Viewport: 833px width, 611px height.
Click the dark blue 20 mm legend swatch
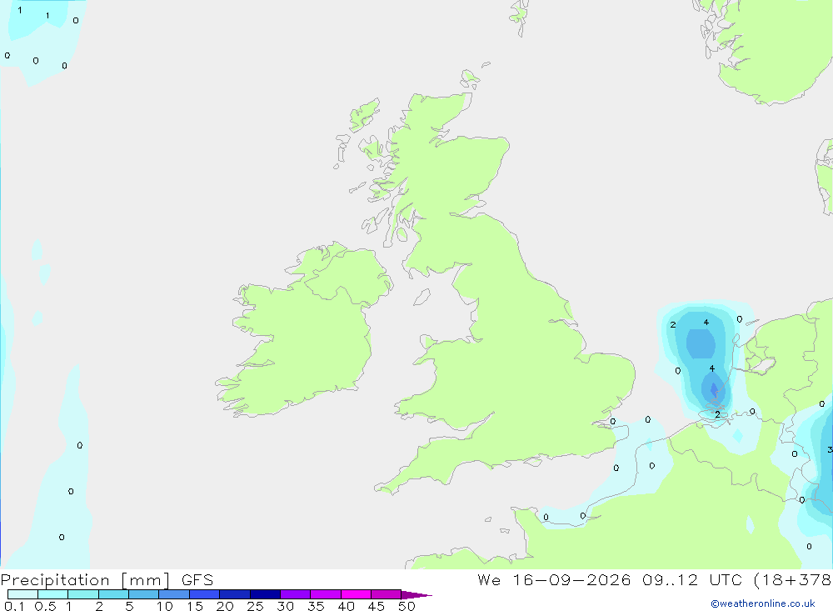point(234,594)
